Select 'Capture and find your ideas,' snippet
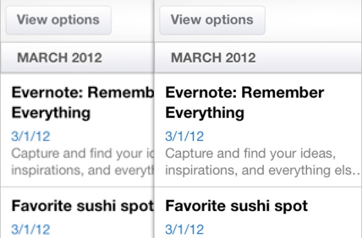Screen dimensions: 362x238 [x=250, y=154]
